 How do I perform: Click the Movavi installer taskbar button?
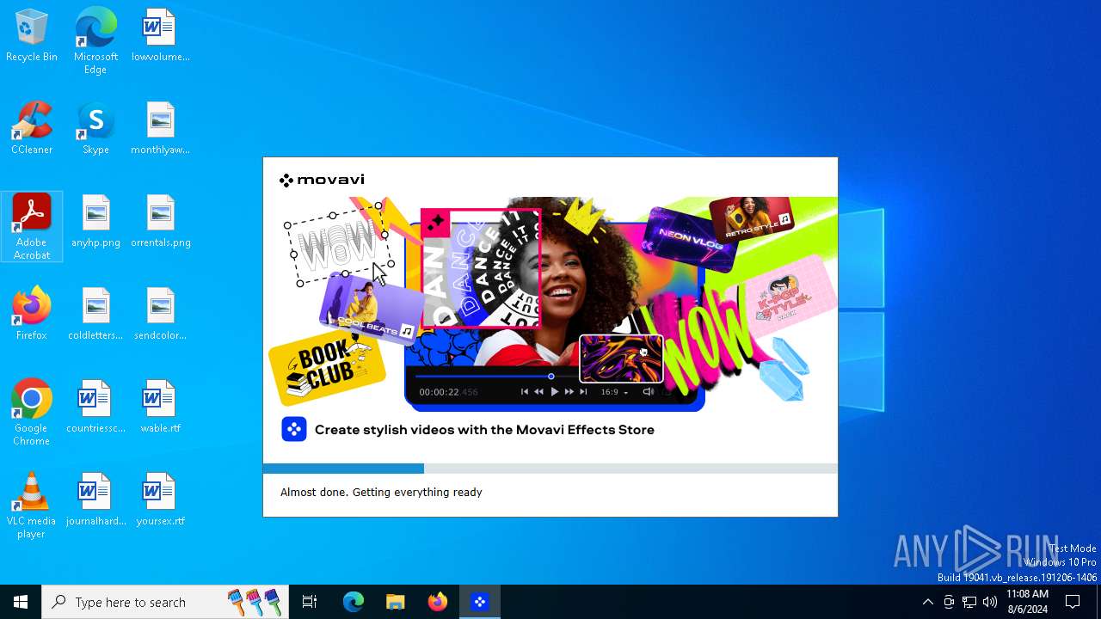480,602
